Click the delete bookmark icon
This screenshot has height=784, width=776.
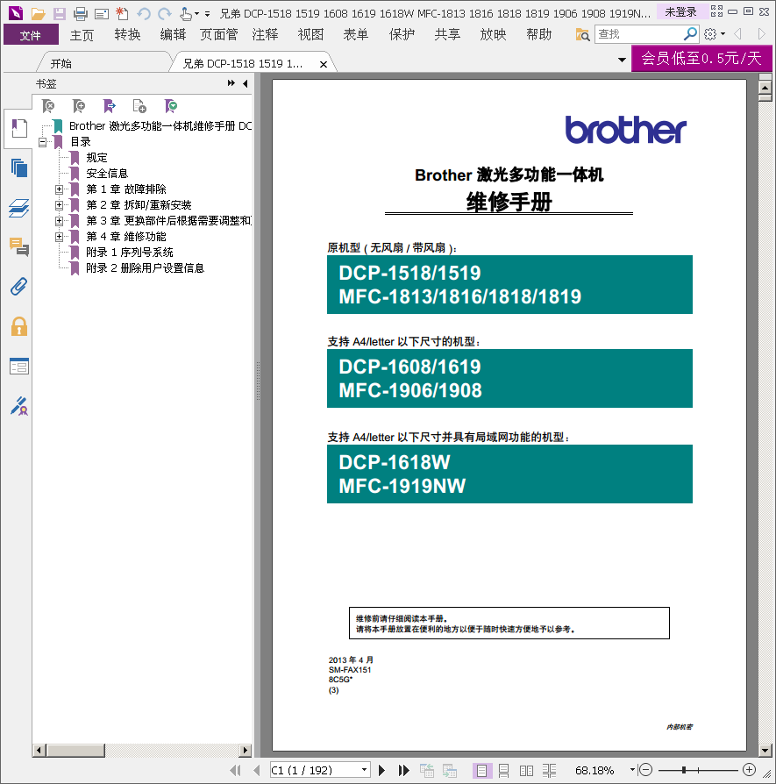[48, 105]
